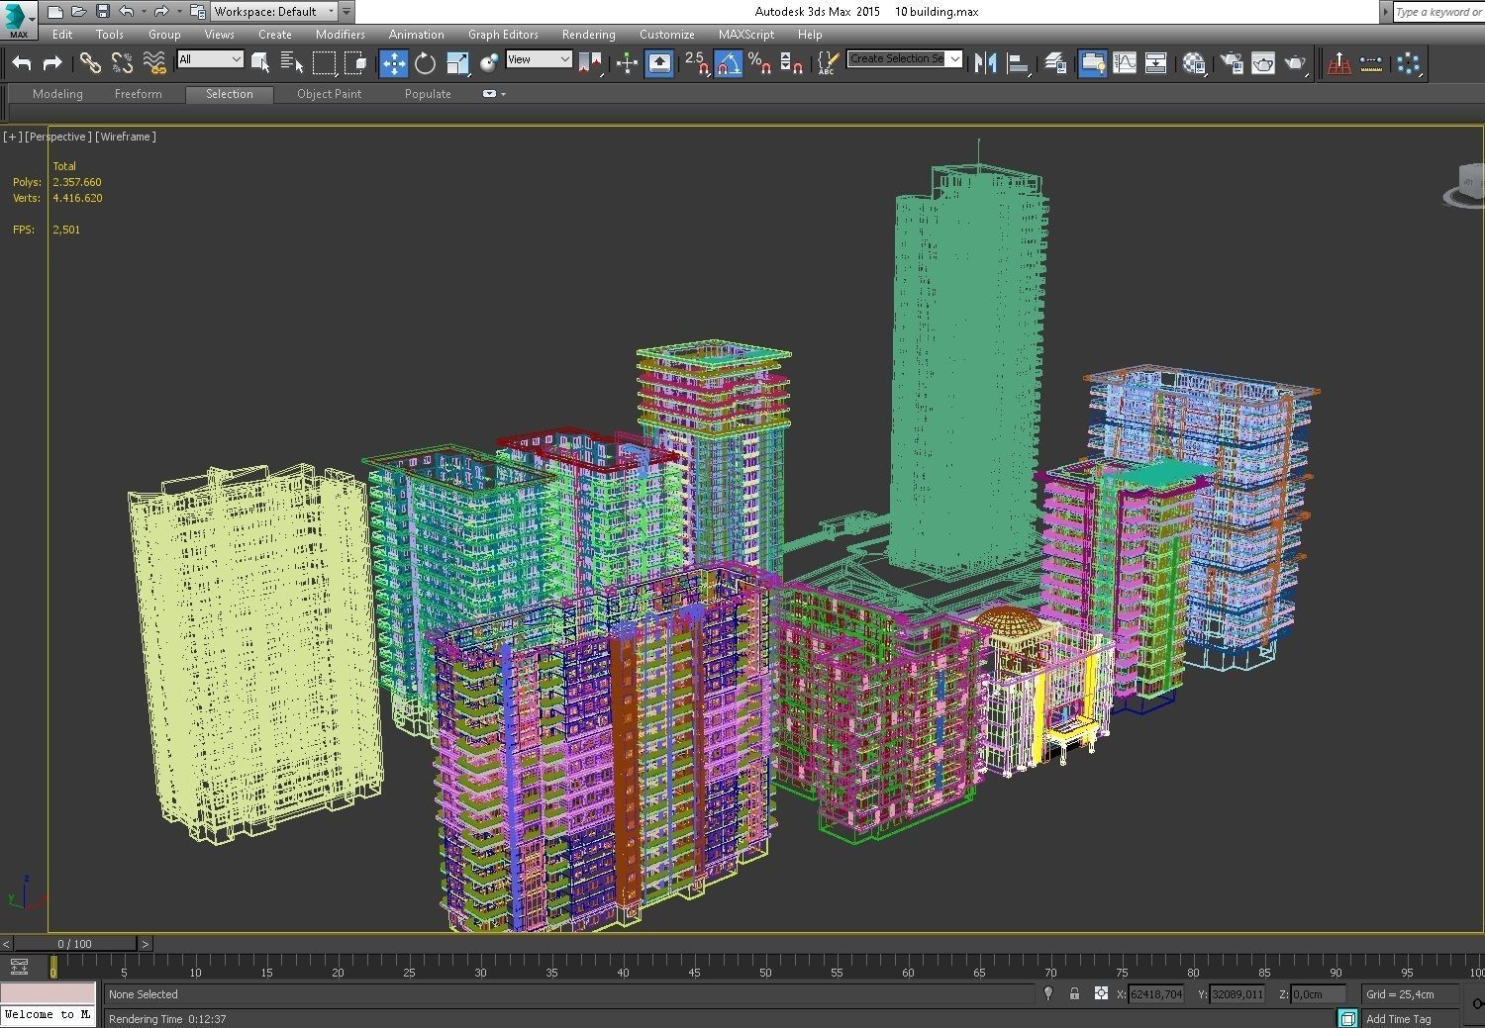1485x1028 pixels.
Task: Open the 3ds Max application menu logo
Action: coord(18,19)
